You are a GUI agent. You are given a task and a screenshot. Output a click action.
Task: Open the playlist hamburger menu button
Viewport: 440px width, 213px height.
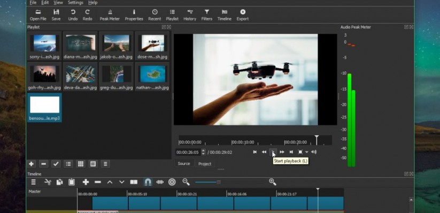coord(105,164)
